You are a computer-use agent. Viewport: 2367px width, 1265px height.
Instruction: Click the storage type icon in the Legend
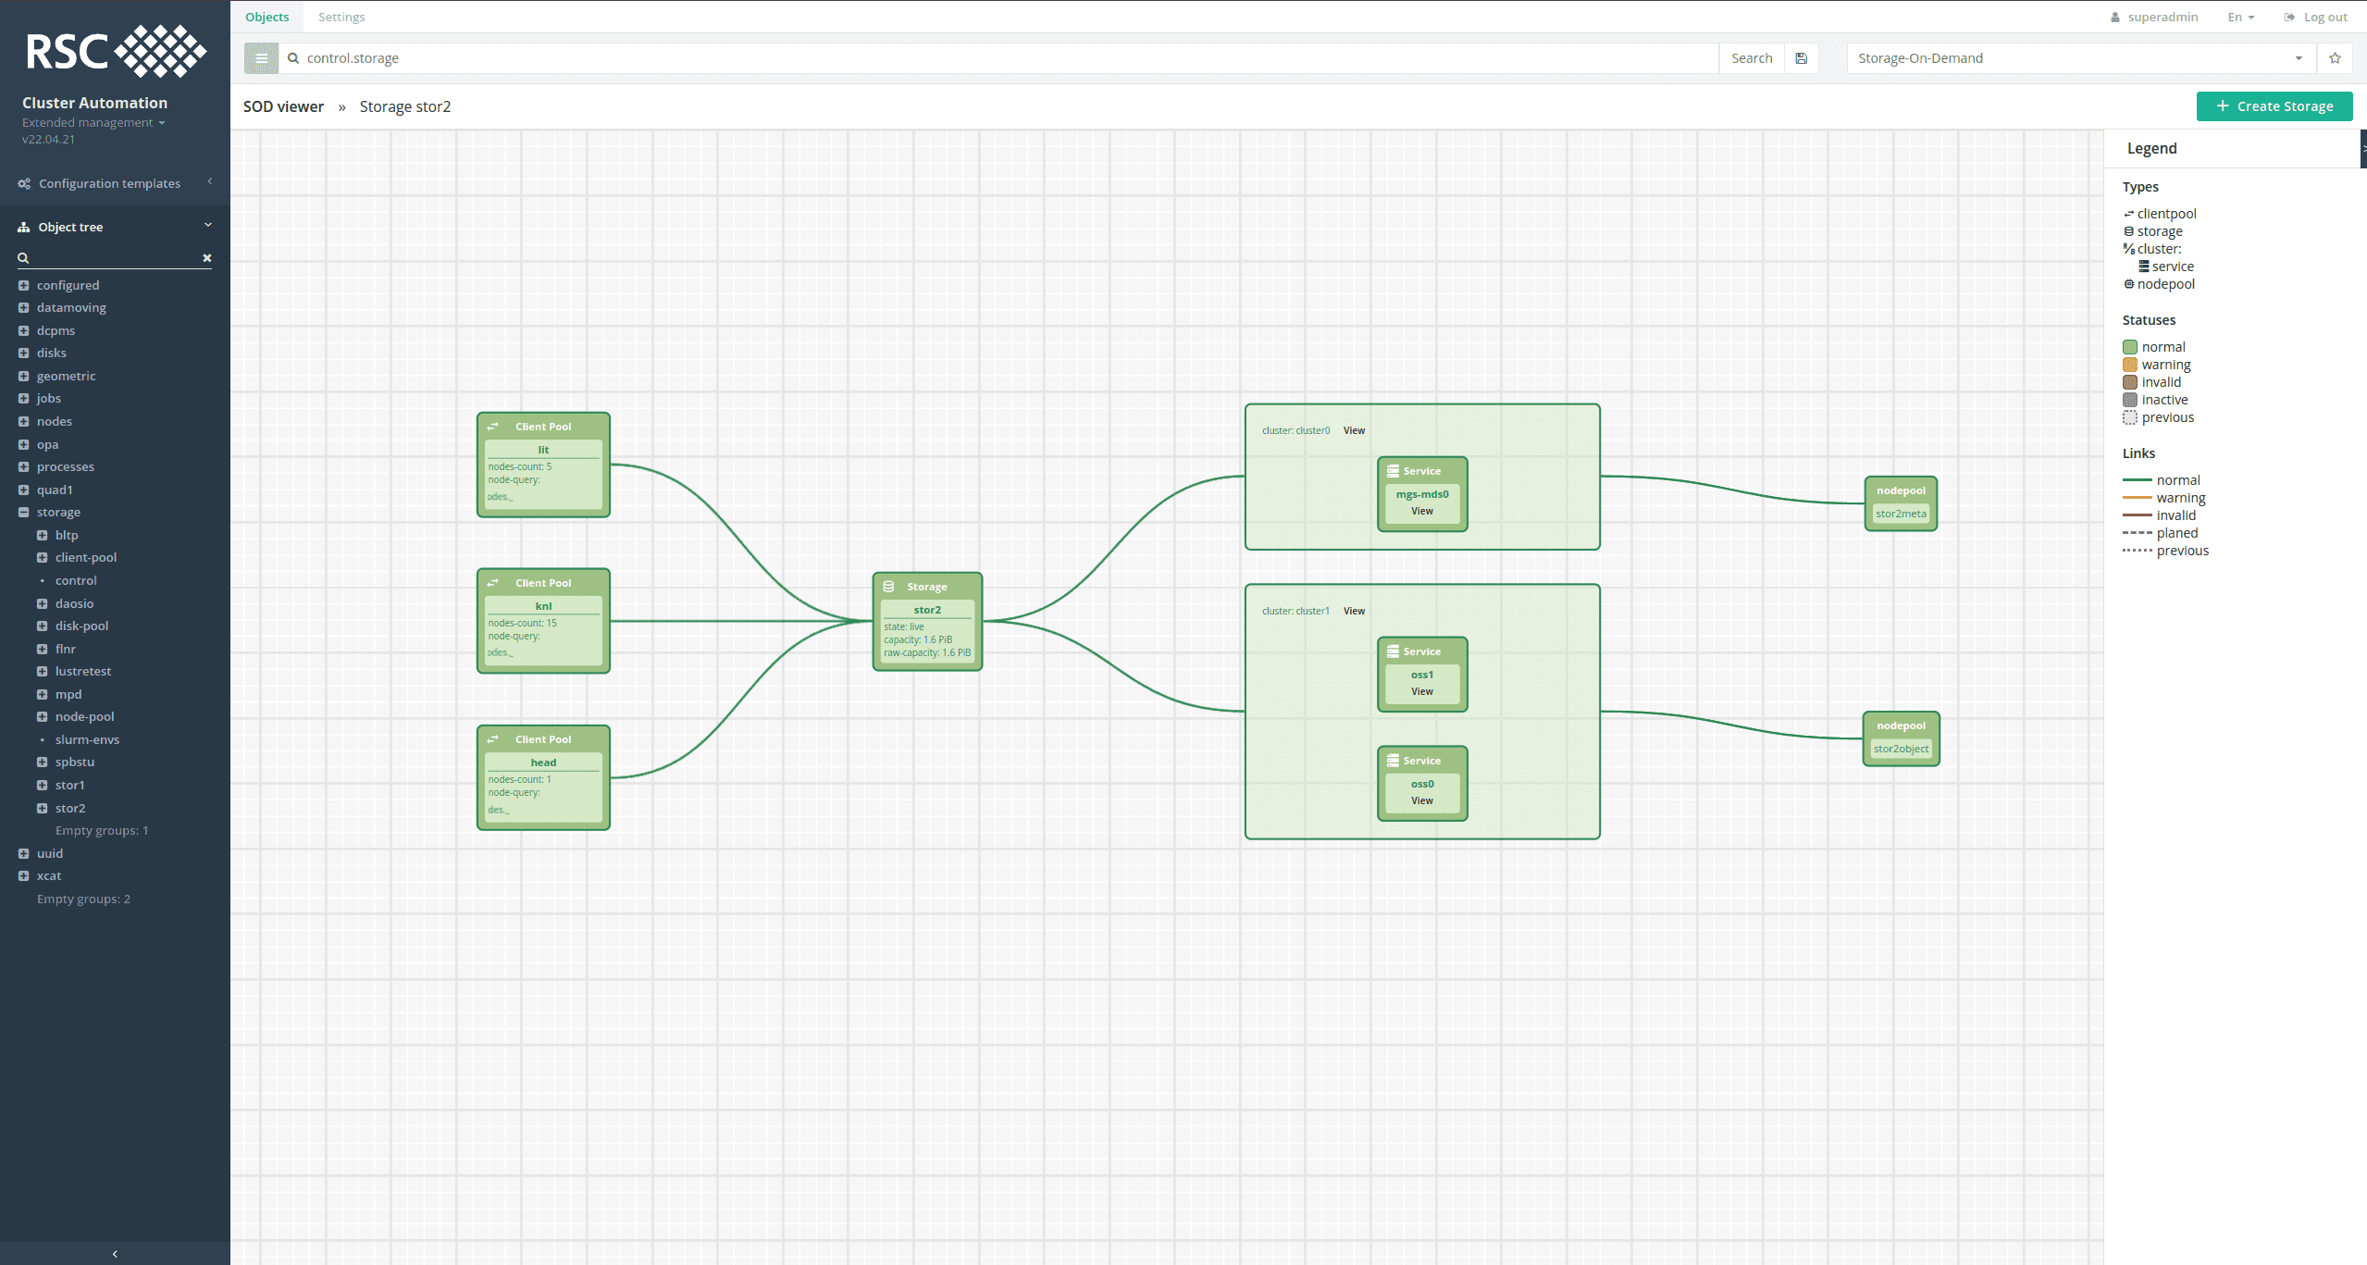2129,230
